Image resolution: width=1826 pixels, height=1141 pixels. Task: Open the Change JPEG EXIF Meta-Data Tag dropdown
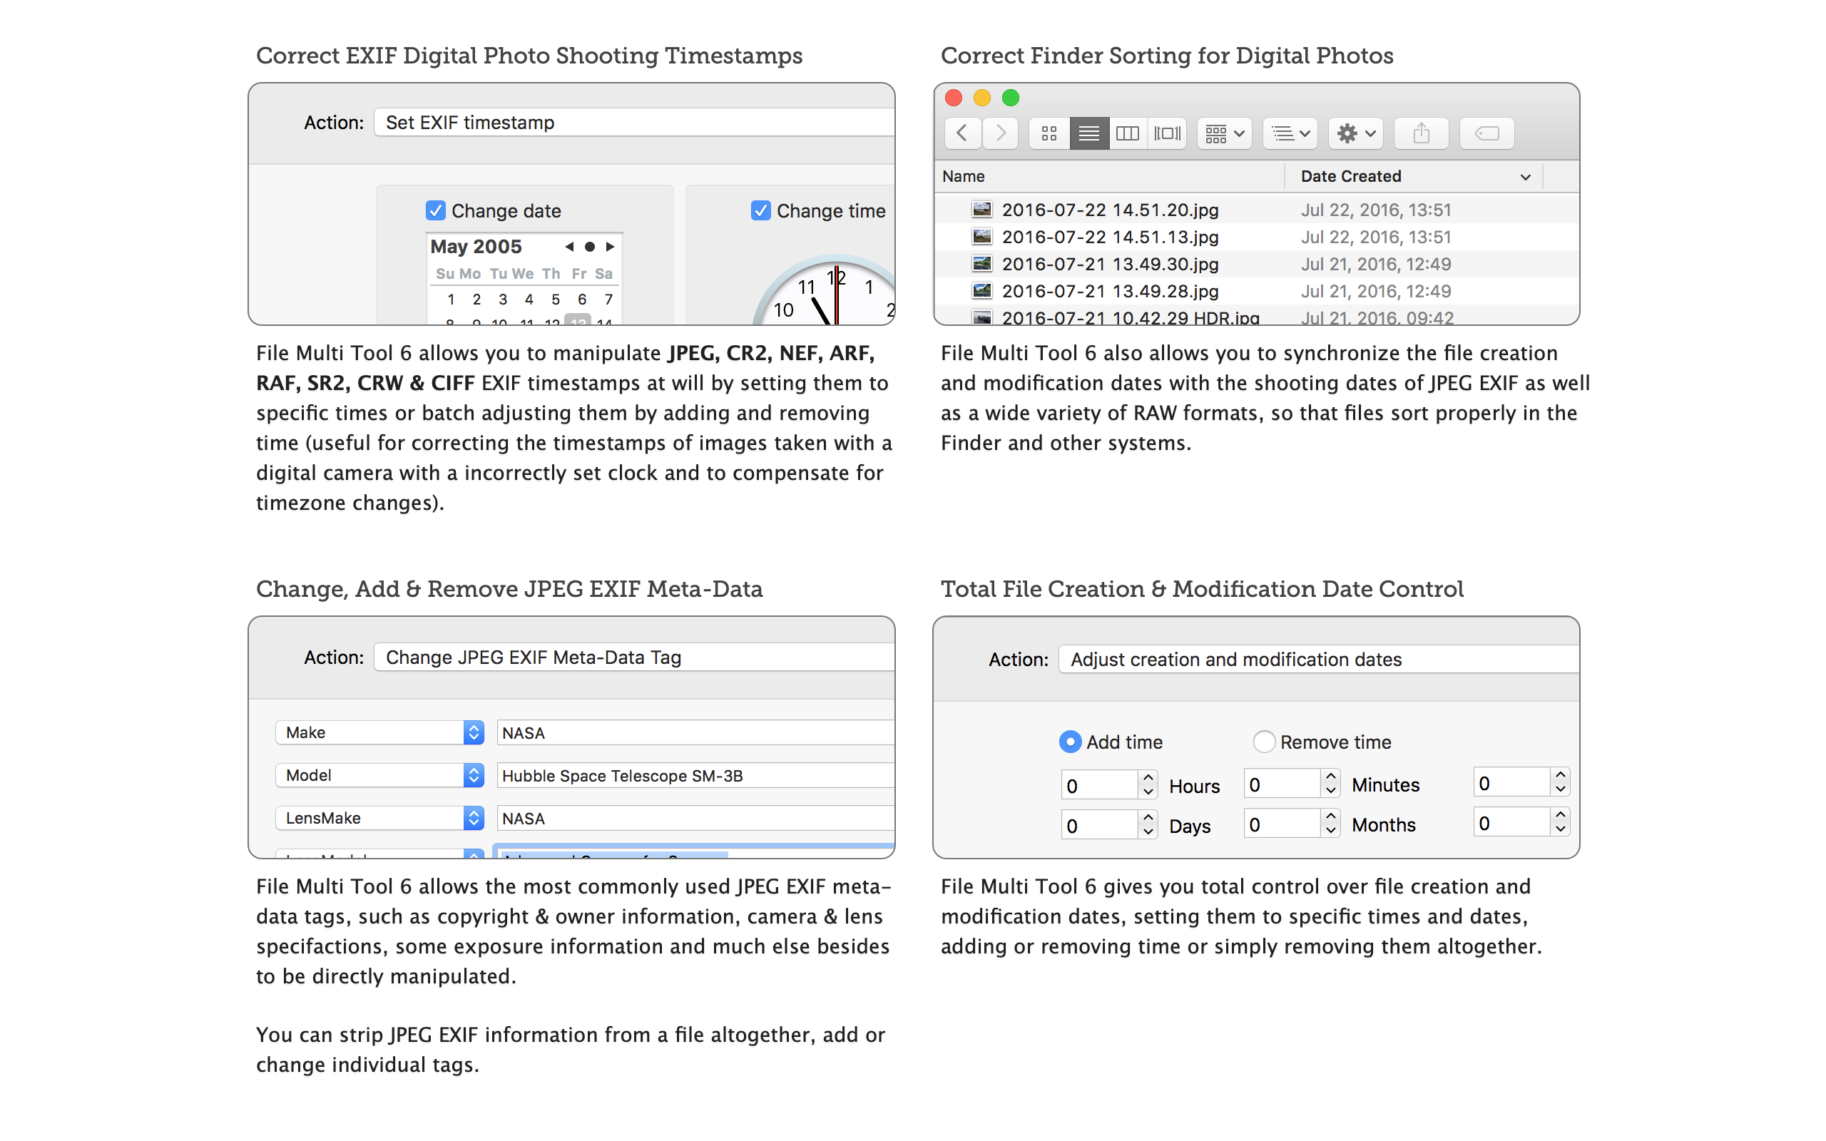(634, 658)
